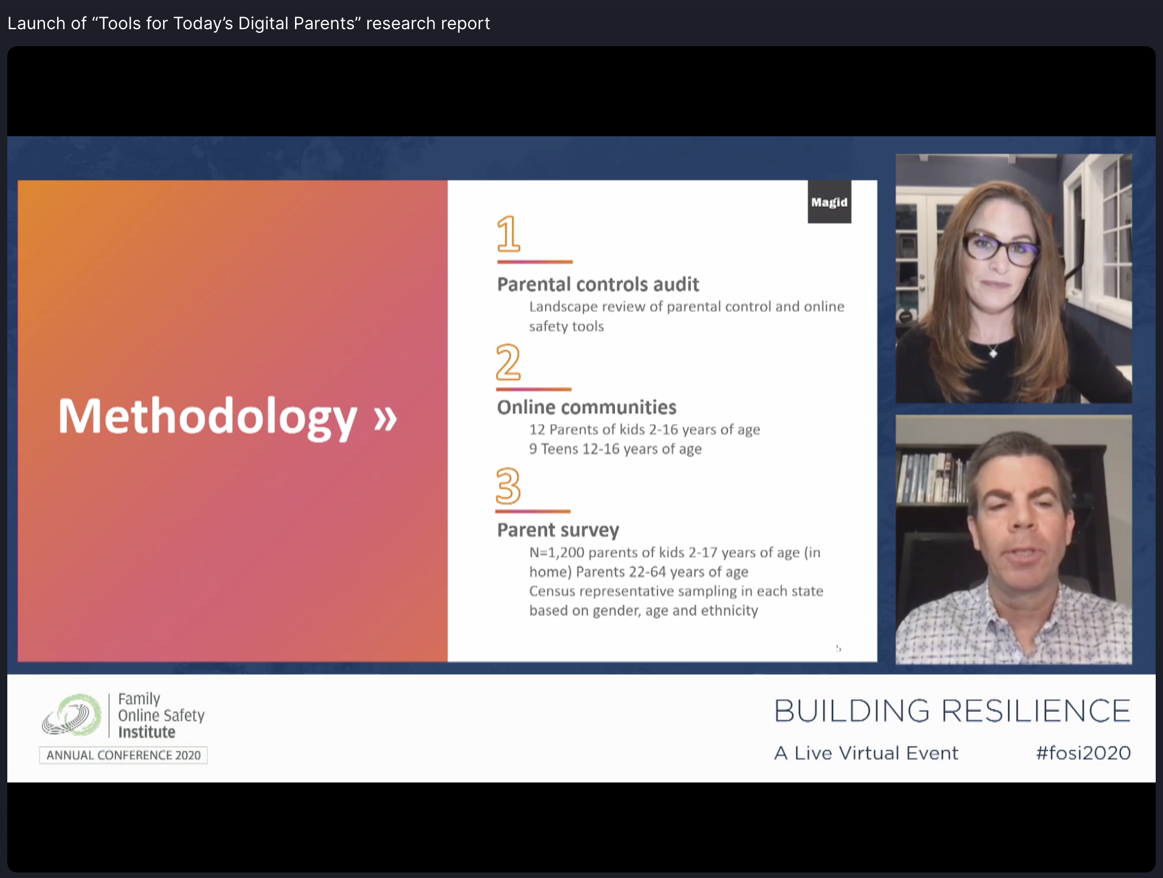This screenshot has width=1163, height=878.
Task: Click the BUILDING RESILIENCE banner text
Action: [x=952, y=711]
